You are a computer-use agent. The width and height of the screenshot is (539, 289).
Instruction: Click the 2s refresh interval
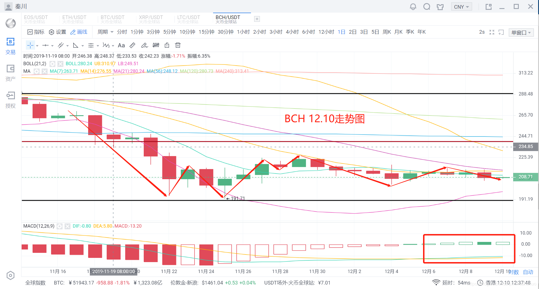pos(482,32)
